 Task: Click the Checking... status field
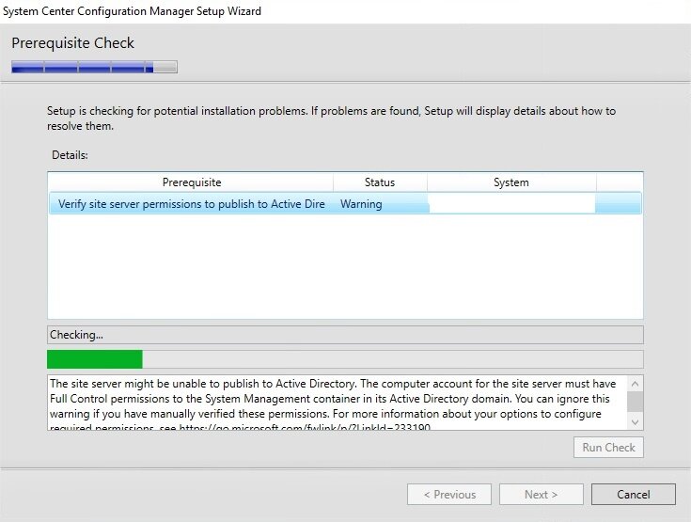coord(345,335)
